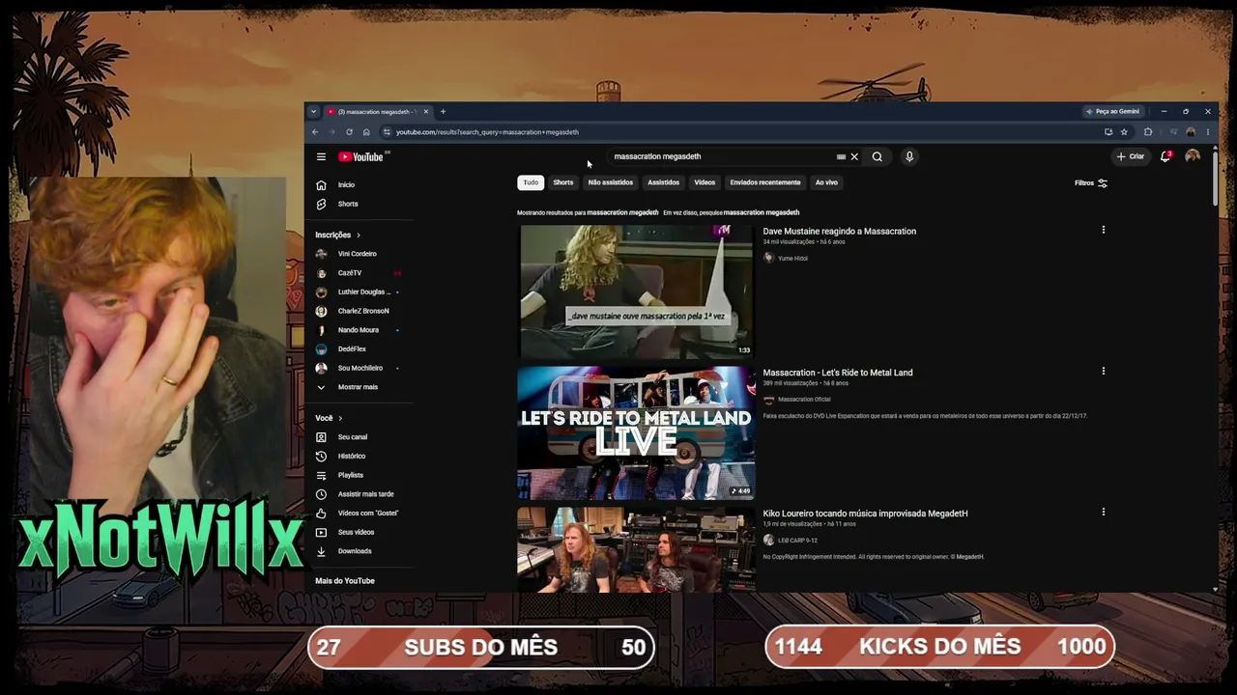Play the Dave Mustaine video thumbnail
The height and width of the screenshot is (695, 1237).
[636, 291]
